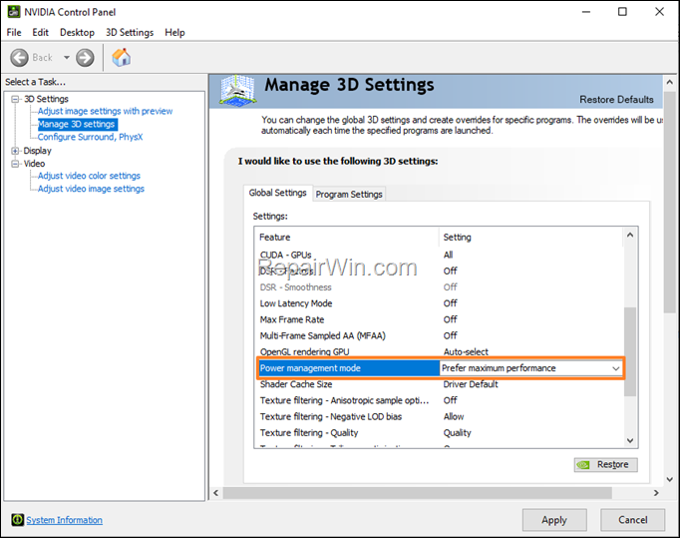Viewport: 680px width, 538px height.
Task: Switch to the Program Settings tab
Action: [x=349, y=194]
